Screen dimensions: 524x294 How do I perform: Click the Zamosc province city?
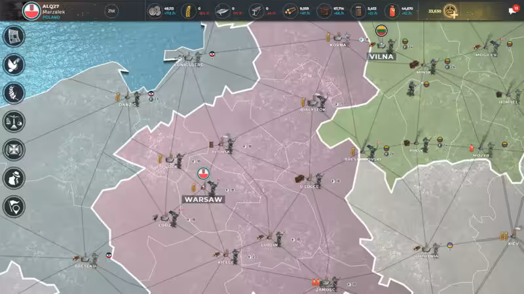326,285
